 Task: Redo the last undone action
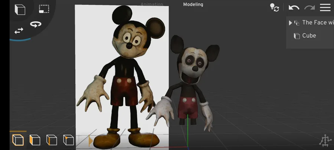(x=310, y=8)
